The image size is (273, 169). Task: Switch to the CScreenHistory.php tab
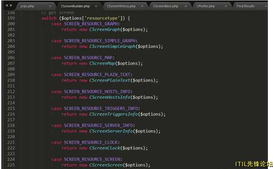[121, 6]
